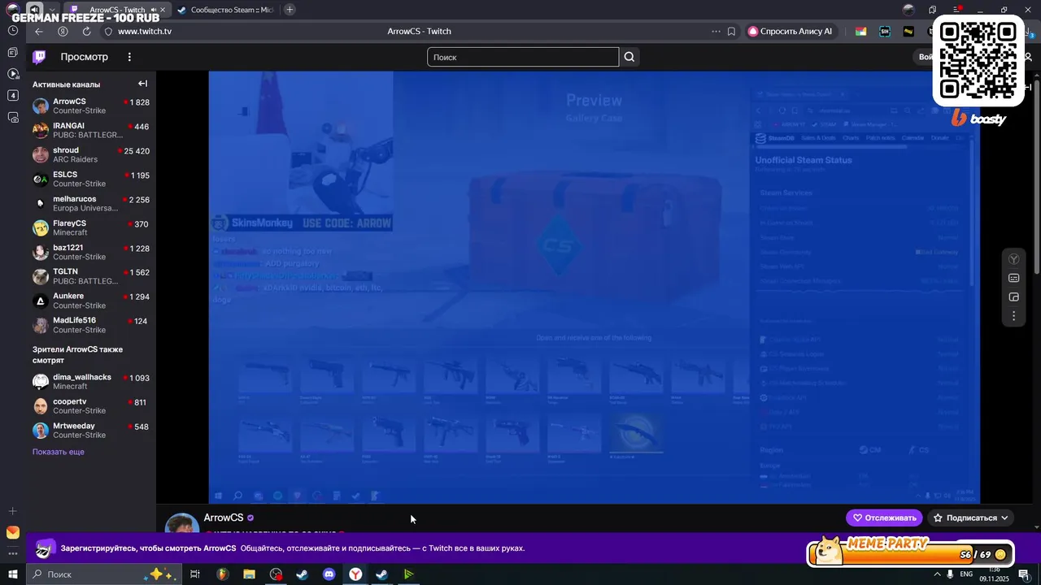This screenshot has height=585, width=1041.
Task: Click the Windows taskbar Поиск search box
Action: click(104, 574)
